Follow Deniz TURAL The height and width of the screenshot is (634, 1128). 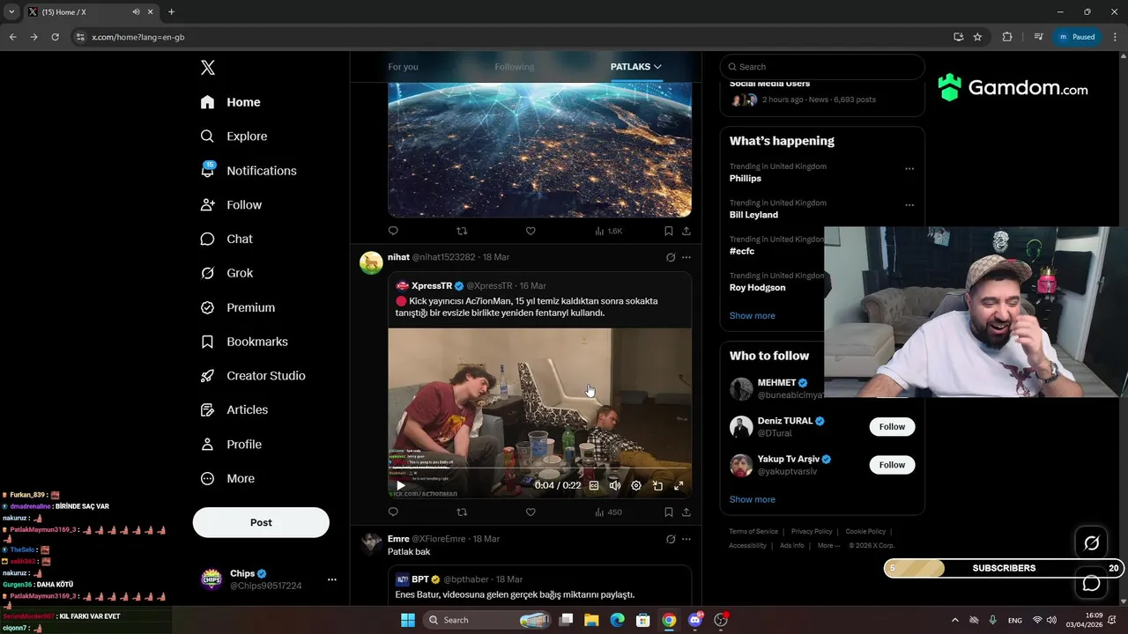pyautogui.click(x=892, y=426)
